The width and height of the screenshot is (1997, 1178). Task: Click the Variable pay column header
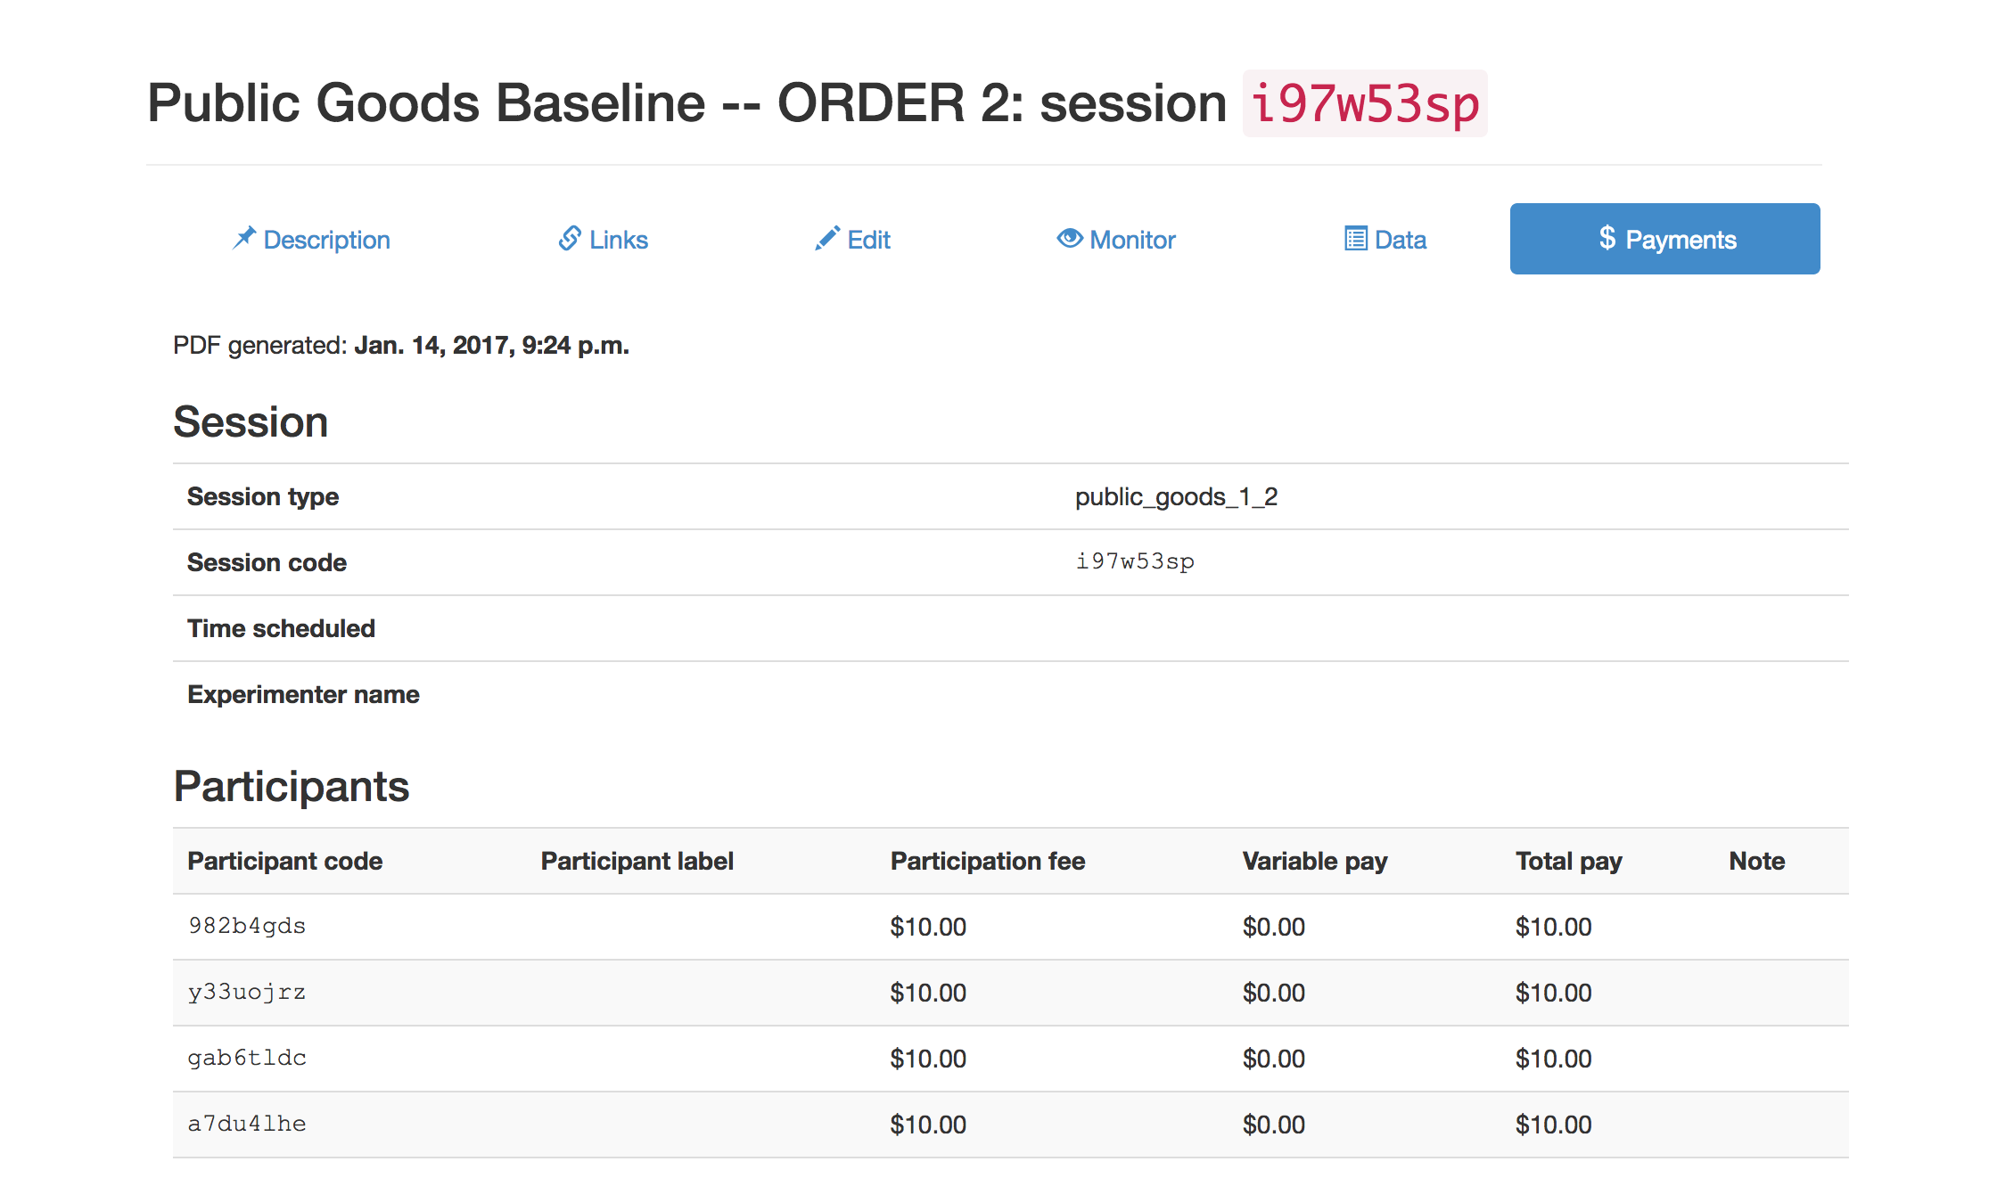[1314, 861]
